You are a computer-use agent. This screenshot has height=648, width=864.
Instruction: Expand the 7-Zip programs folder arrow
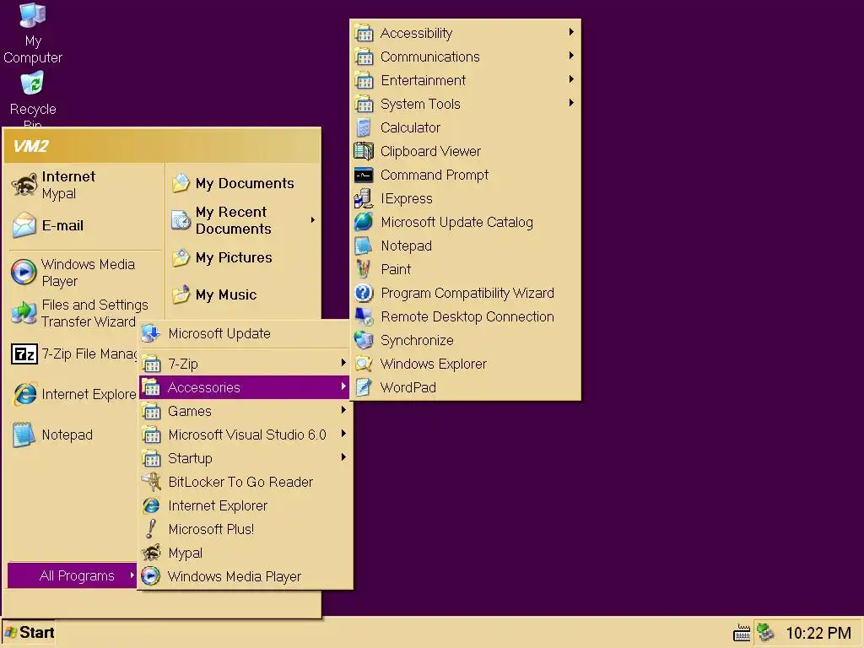(x=343, y=363)
